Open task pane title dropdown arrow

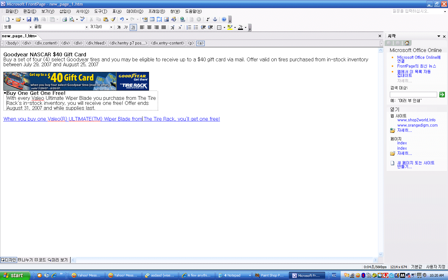click(439, 36)
